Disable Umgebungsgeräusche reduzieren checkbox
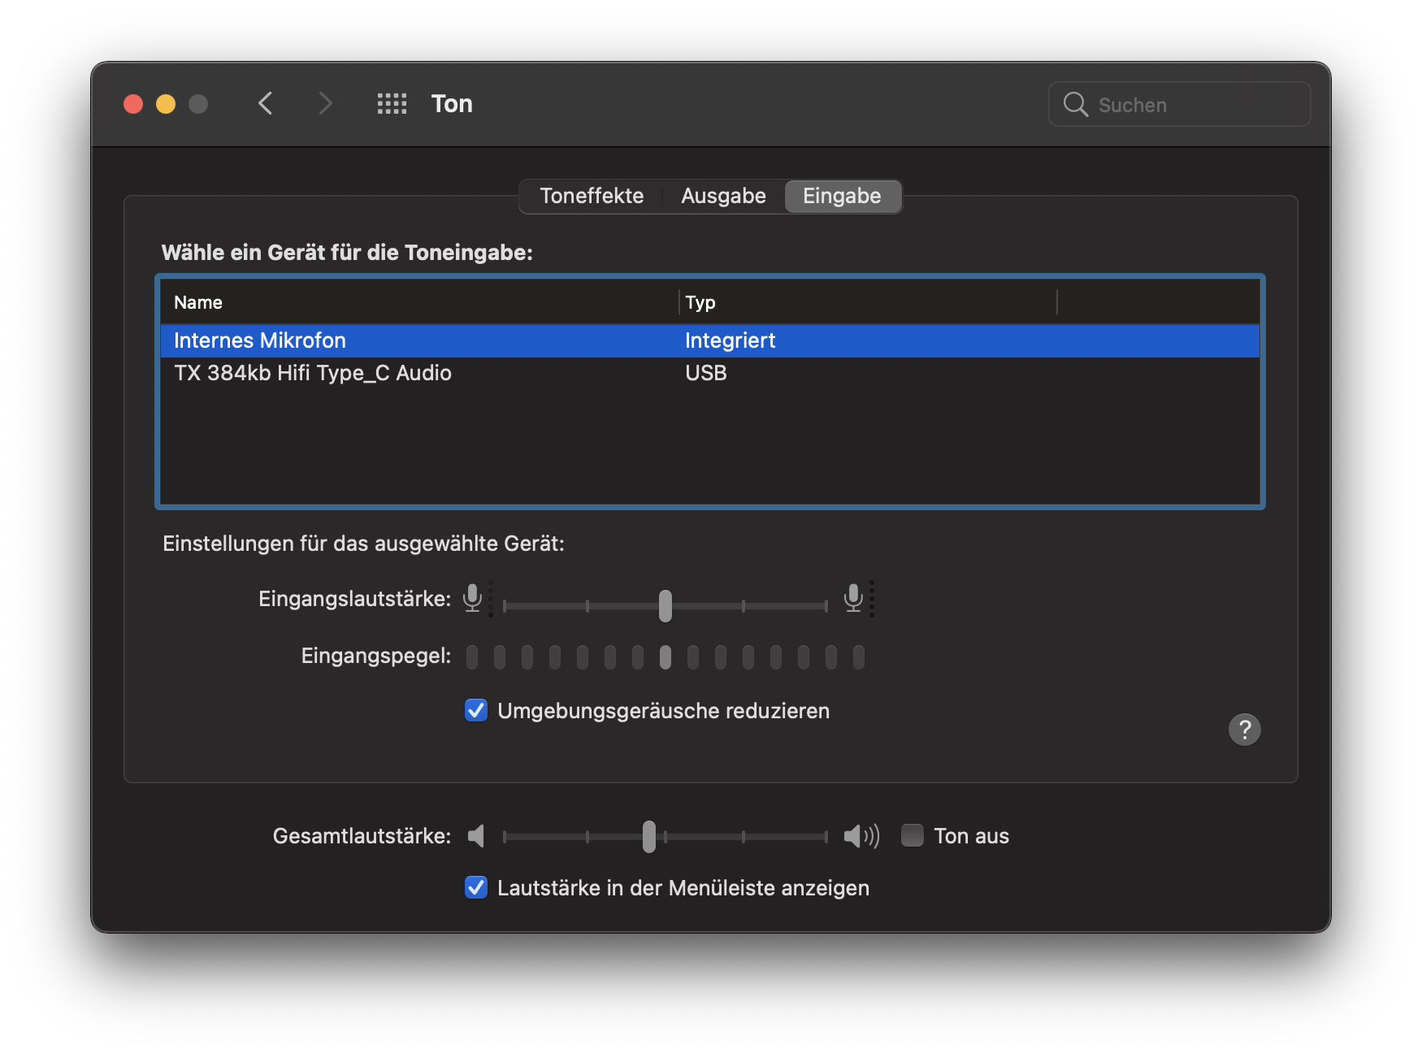1422x1053 pixels. click(476, 711)
